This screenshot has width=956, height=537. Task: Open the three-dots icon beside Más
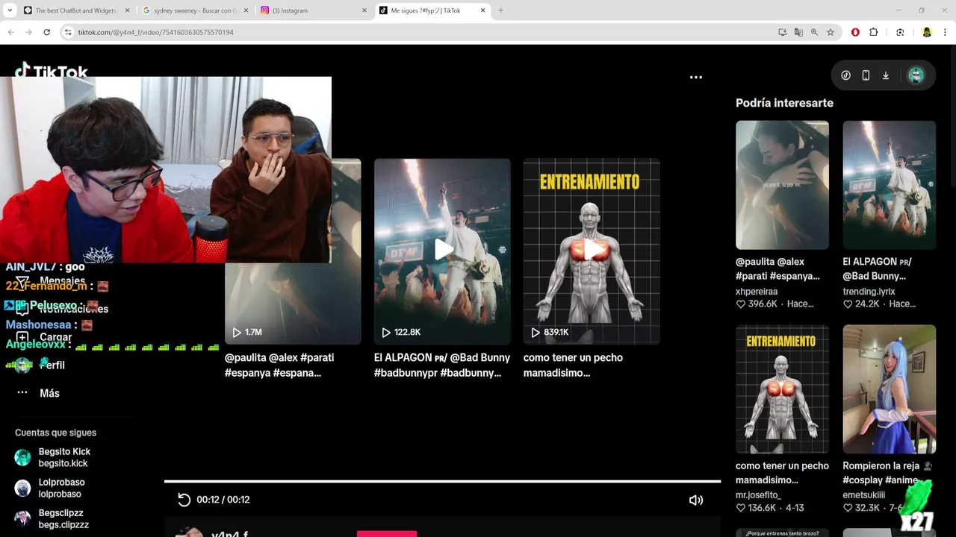pyautogui.click(x=22, y=392)
